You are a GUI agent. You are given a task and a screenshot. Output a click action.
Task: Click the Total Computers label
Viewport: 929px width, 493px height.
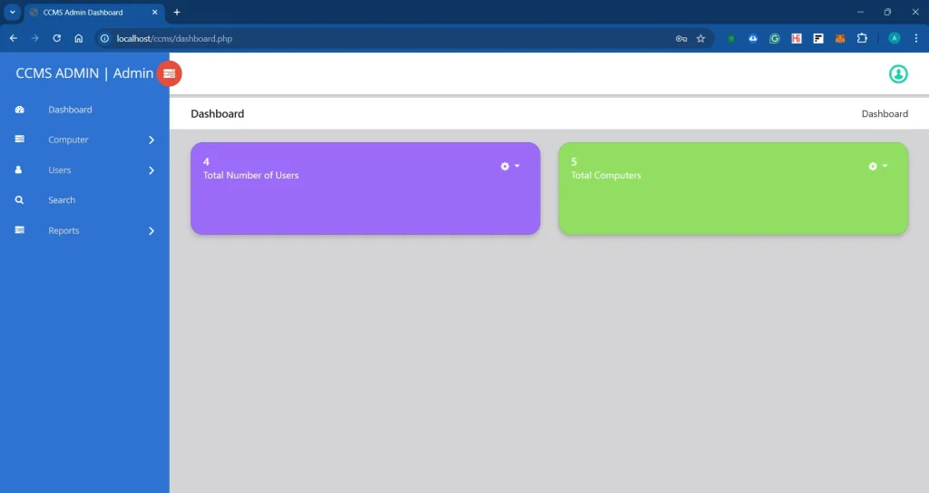pyautogui.click(x=605, y=175)
